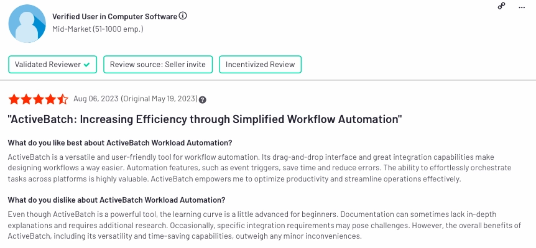This screenshot has width=536, height=248.
Task: Click the paragraph about learning curve
Action: coord(264,226)
